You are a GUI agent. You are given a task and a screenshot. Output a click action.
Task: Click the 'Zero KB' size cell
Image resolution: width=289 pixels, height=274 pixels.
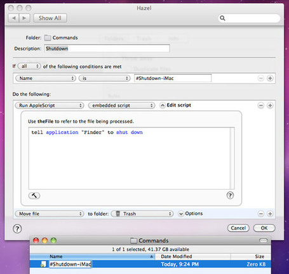click(x=256, y=264)
